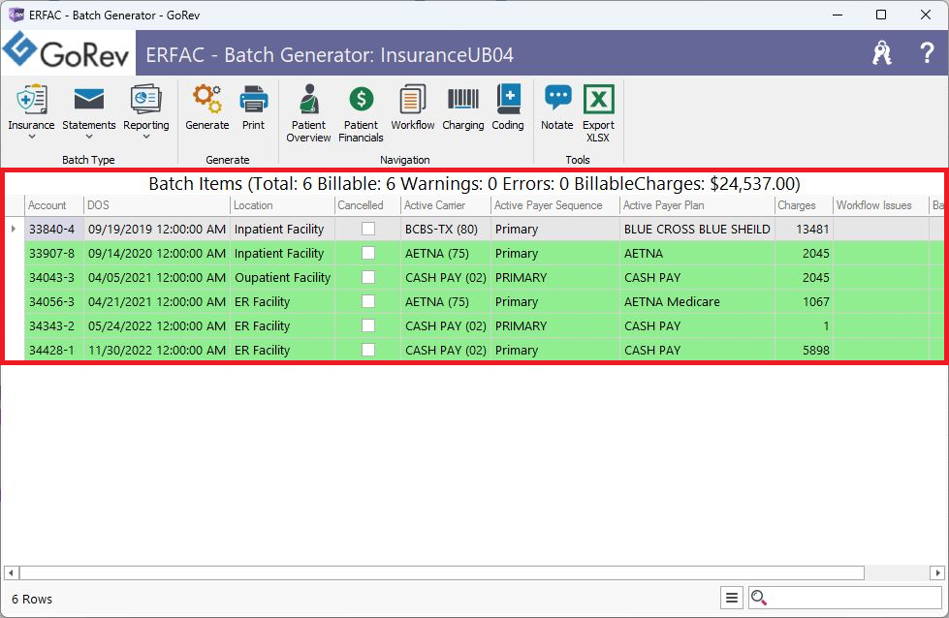
Task: Sort by the Cancelled column header
Action: pos(367,205)
